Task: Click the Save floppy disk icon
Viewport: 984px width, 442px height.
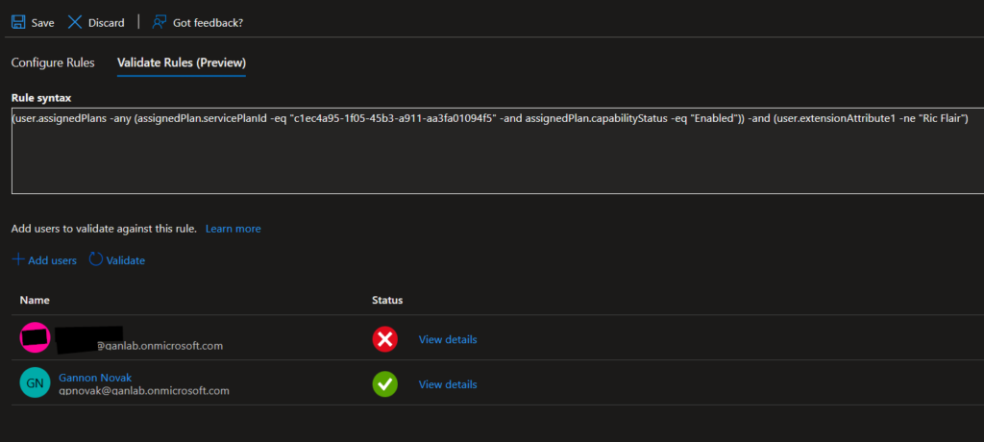Action: pyautogui.click(x=18, y=21)
